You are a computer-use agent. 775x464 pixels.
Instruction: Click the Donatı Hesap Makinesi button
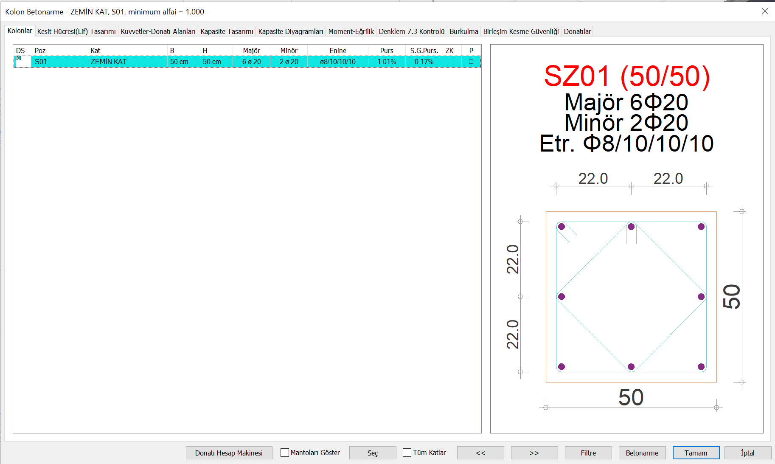click(x=229, y=453)
